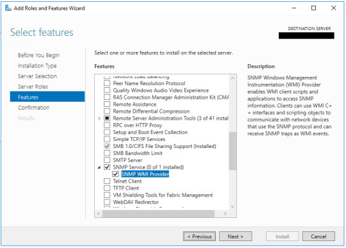Screen dimensions: 346x248
Task: Select the Telnet Client label
Action: [128, 181]
